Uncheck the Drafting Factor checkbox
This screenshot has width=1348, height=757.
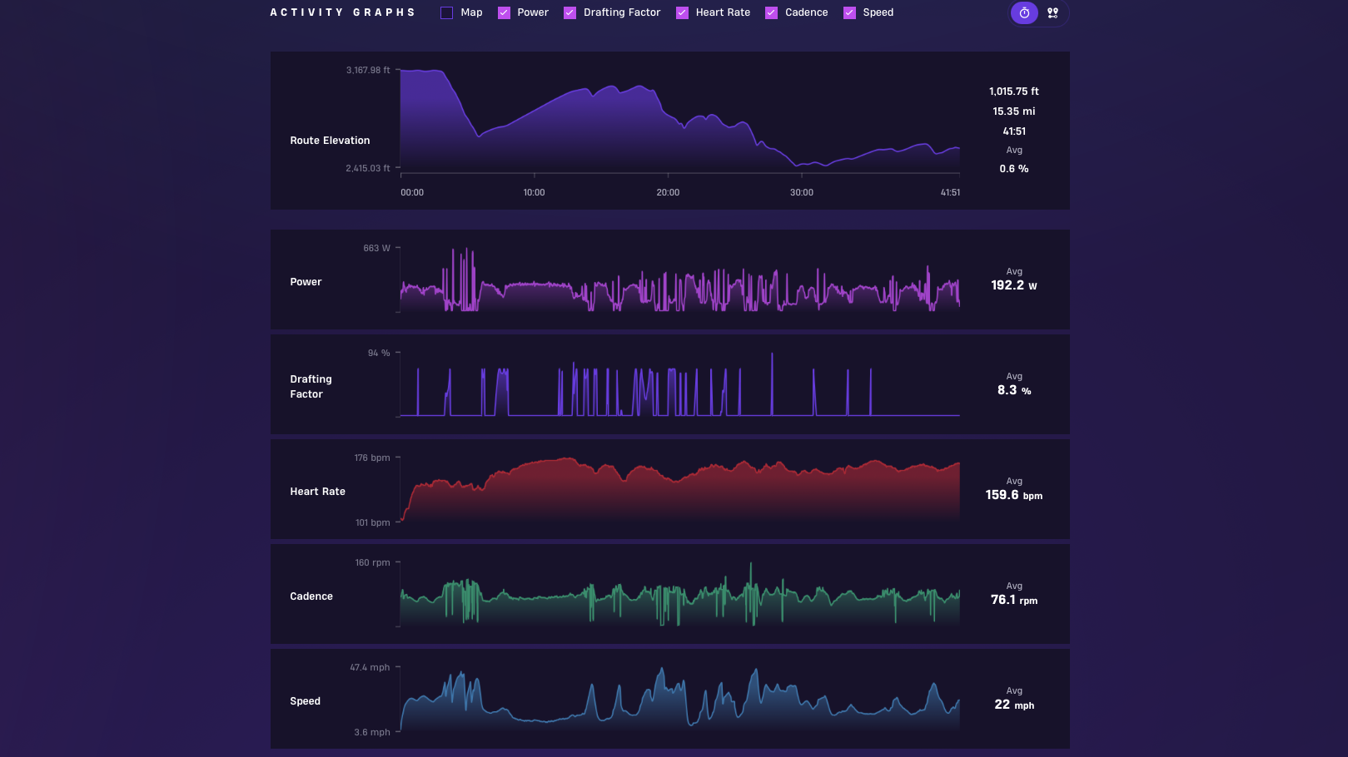click(570, 12)
